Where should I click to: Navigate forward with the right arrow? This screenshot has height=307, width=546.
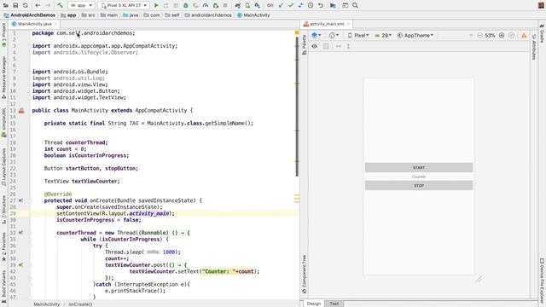tap(48, 6)
